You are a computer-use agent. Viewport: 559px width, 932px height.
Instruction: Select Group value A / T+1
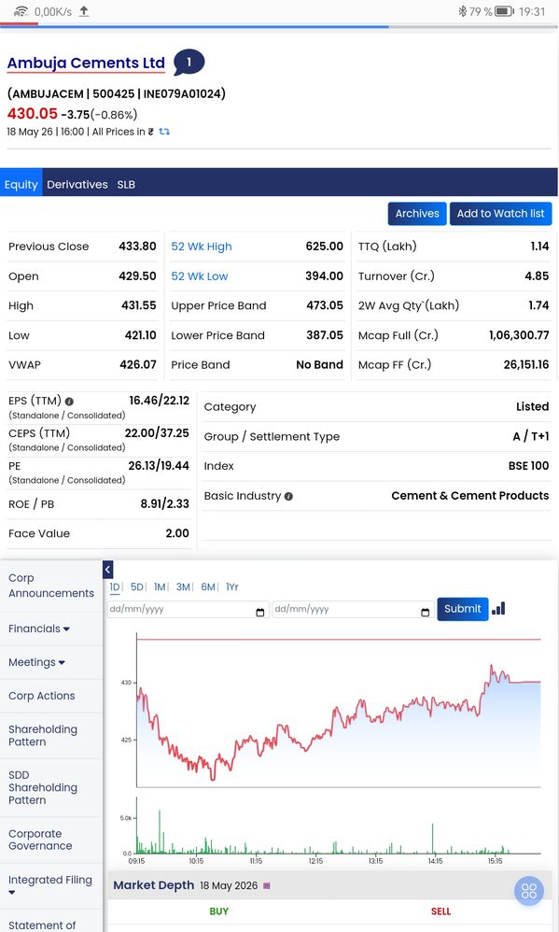530,436
